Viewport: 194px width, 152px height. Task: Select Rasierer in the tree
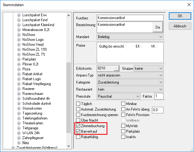pyautogui.click(x=29, y=89)
